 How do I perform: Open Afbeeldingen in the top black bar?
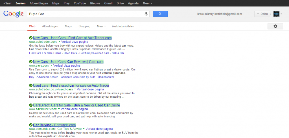[x=39, y=3]
